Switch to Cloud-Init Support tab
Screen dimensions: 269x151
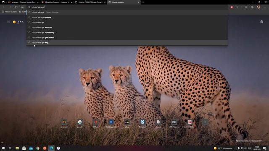point(57,2)
